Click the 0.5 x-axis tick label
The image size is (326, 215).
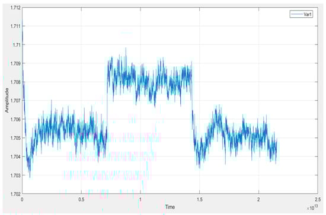point(82,200)
